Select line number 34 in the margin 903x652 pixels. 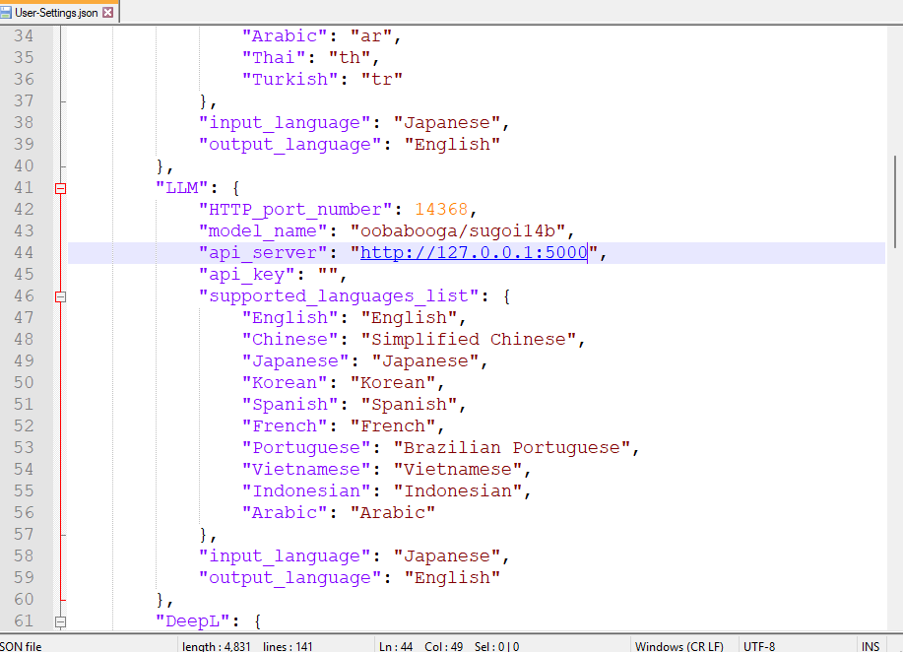25,35
